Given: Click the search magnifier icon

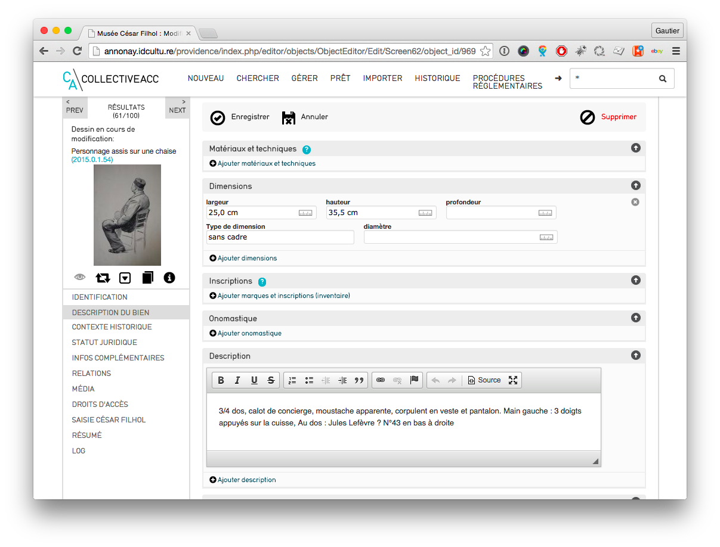Looking at the screenshot, I should point(663,79).
